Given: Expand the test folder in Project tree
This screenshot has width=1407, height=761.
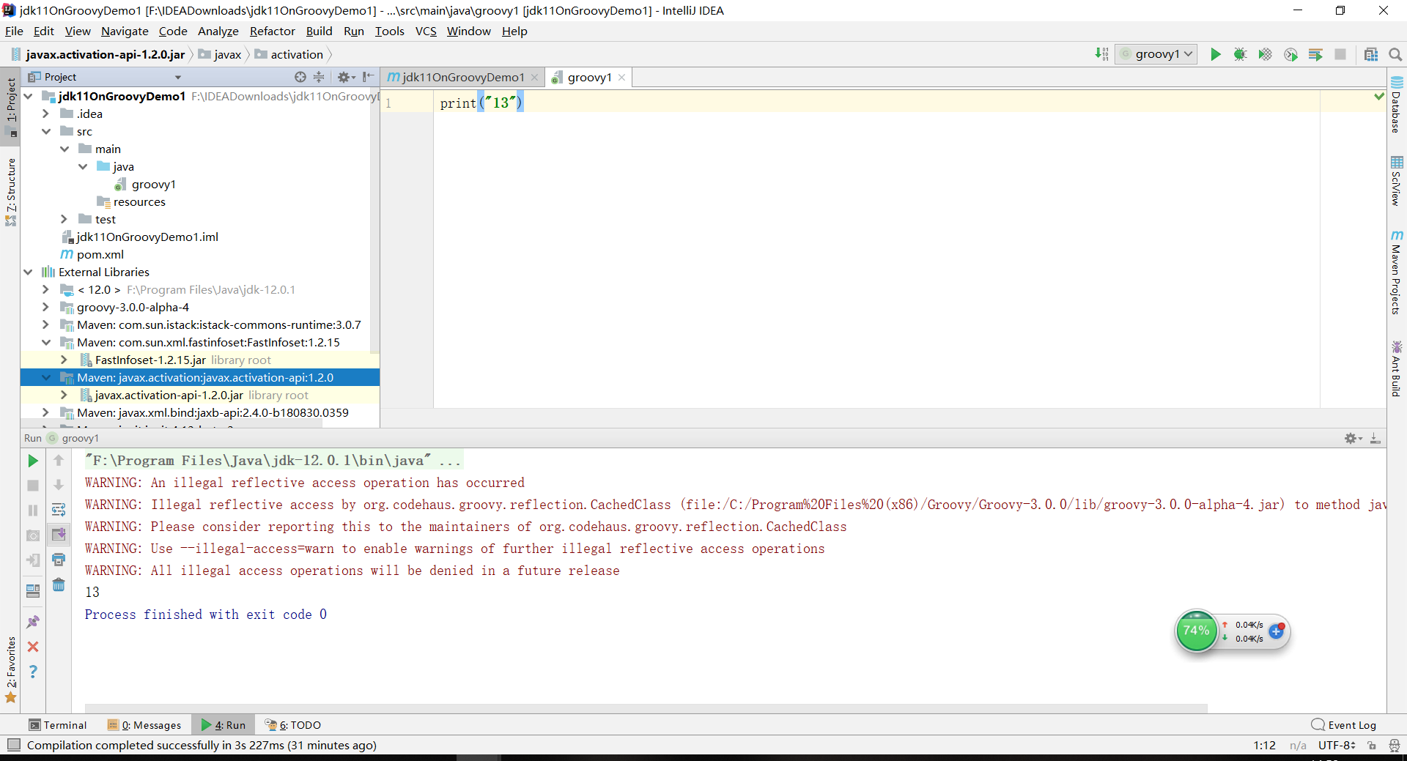Looking at the screenshot, I should tap(64, 219).
